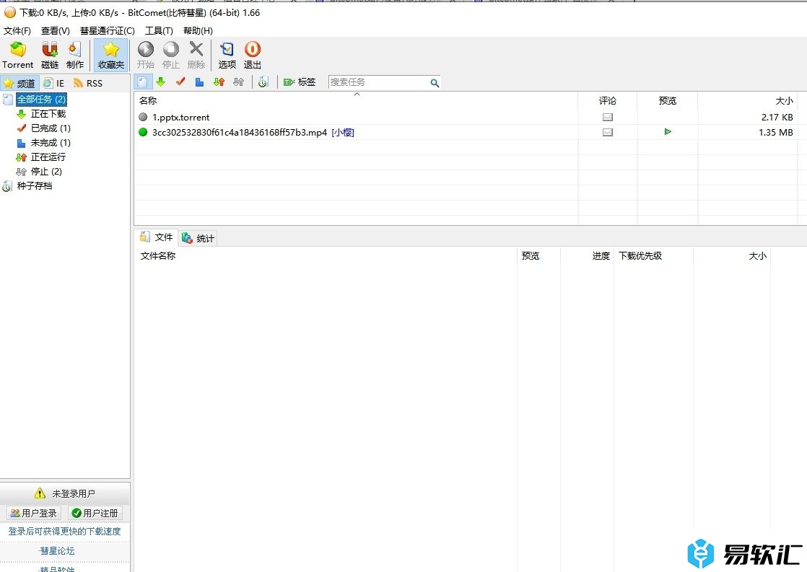
Task: Open the 文件(F) menu
Action: [17, 30]
